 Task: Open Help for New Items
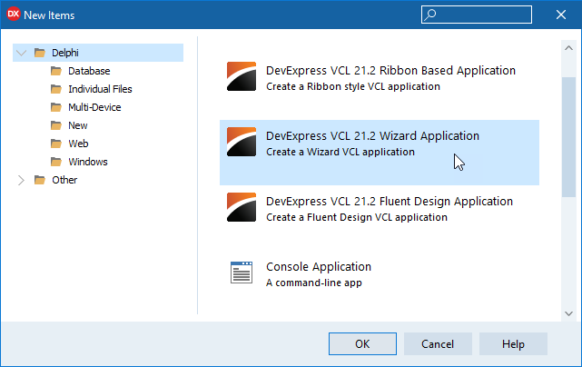pos(513,344)
